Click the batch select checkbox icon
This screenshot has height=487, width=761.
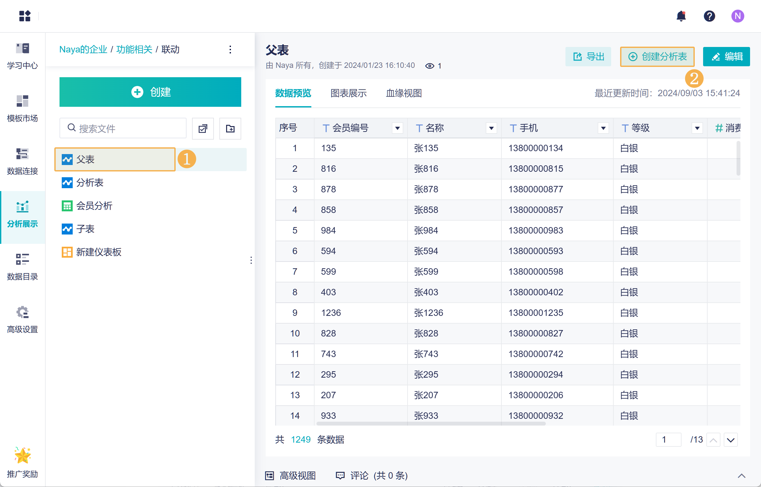(x=203, y=129)
